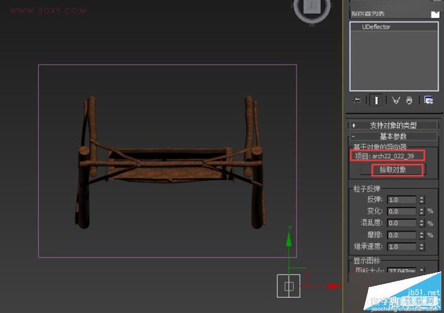Click the 继承速度 value field
Viewport: 444px width, 313px height.
(x=401, y=247)
